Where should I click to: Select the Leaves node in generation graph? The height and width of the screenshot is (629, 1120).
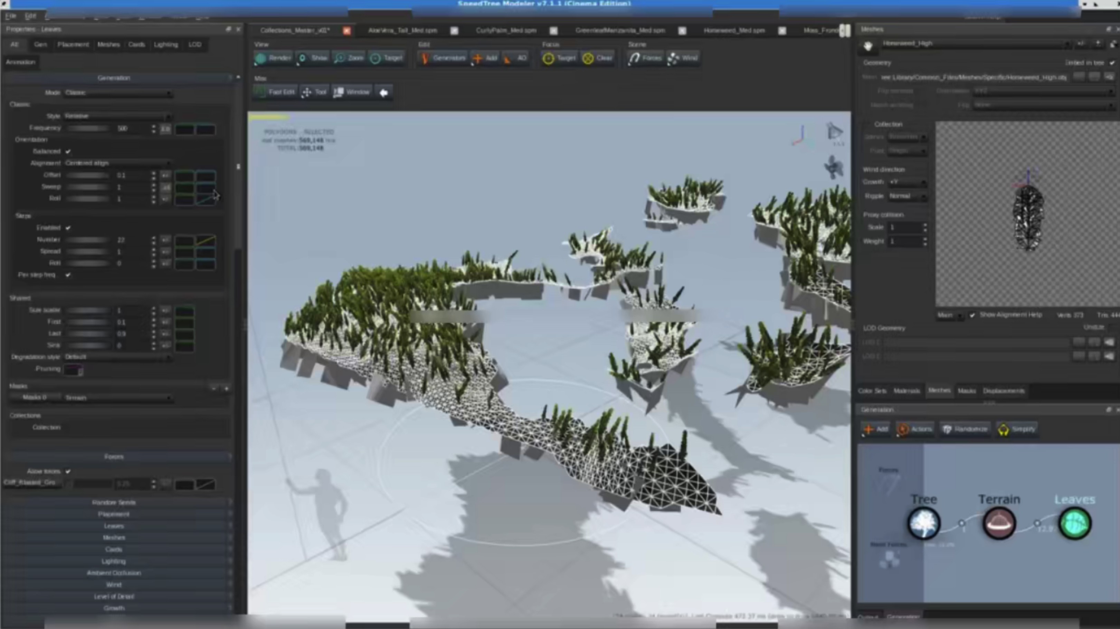pyautogui.click(x=1074, y=523)
